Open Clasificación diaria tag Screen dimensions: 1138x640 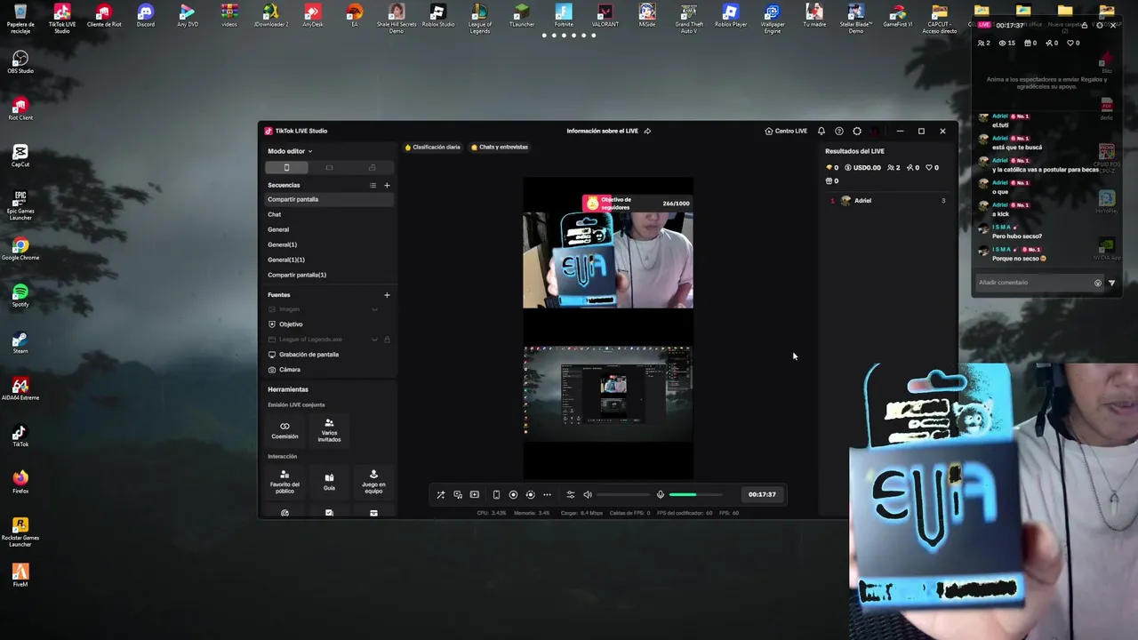click(433, 147)
